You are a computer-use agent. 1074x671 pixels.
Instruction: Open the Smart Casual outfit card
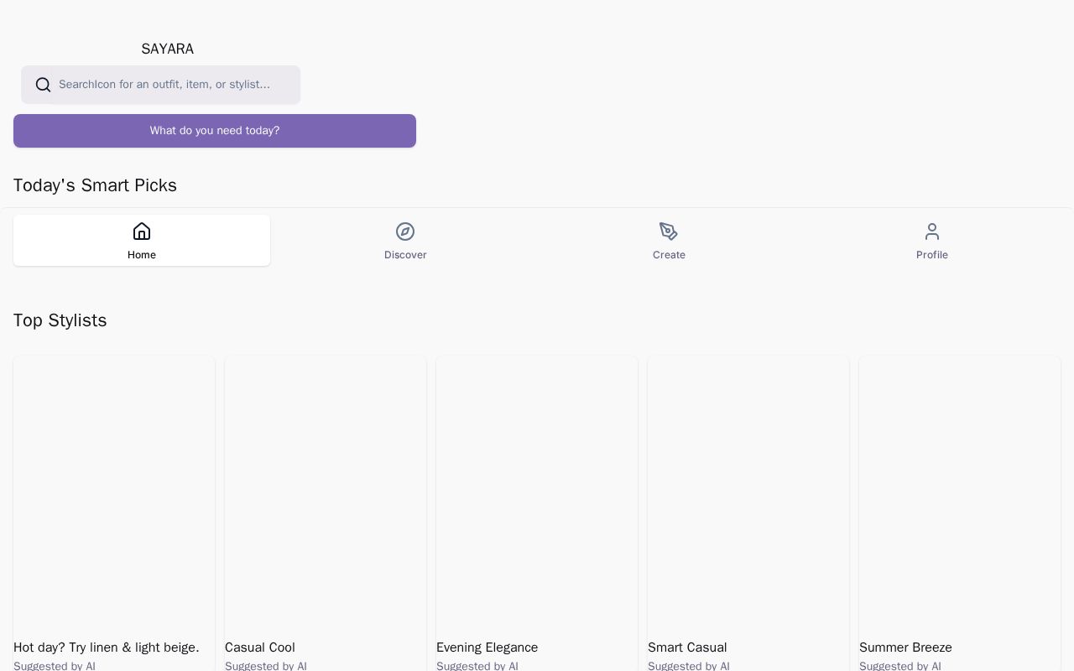click(x=748, y=513)
